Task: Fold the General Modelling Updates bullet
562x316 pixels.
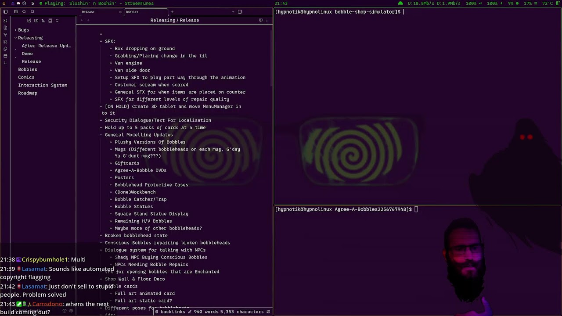Action: [101, 135]
